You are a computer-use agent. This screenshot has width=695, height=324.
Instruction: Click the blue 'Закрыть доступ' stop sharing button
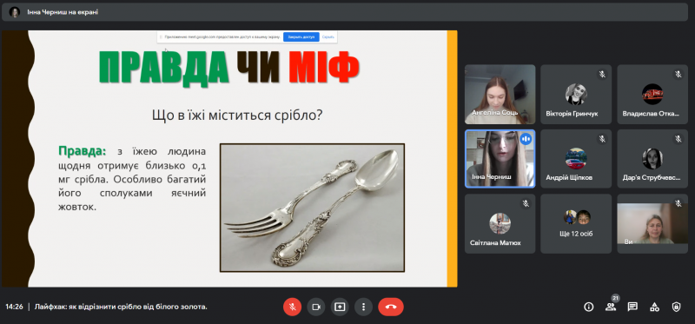click(x=301, y=37)
